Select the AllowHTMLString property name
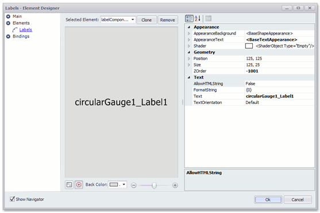The width and height of the screenshot is (320, 213). click(x=208, y=84)
